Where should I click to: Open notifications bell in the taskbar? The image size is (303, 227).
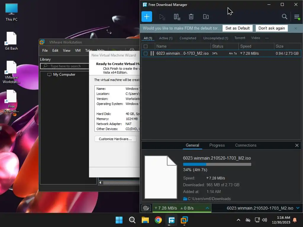295,220
